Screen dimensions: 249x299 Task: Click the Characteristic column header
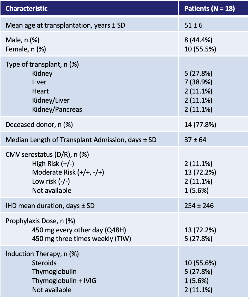click(27, 9)
